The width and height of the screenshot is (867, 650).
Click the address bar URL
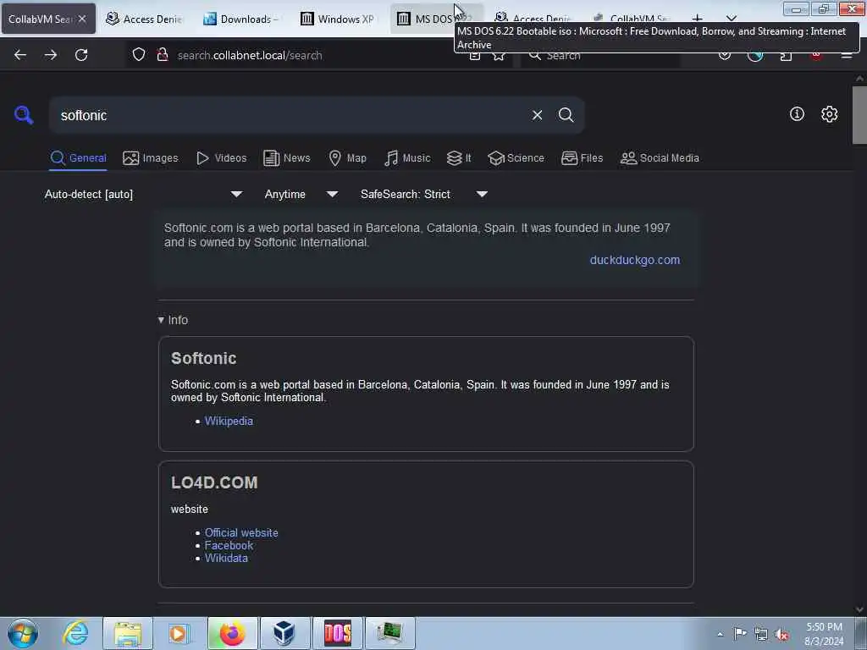click(250, 55)
